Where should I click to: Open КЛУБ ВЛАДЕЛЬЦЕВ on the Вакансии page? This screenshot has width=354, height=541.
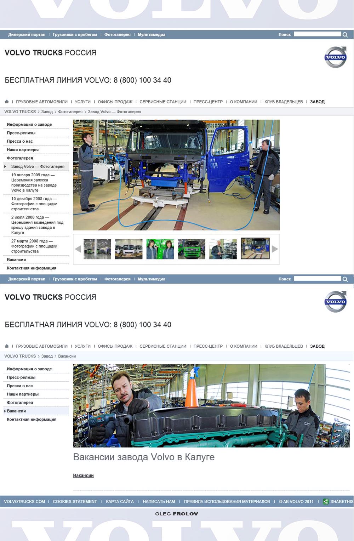click(284, 346)
